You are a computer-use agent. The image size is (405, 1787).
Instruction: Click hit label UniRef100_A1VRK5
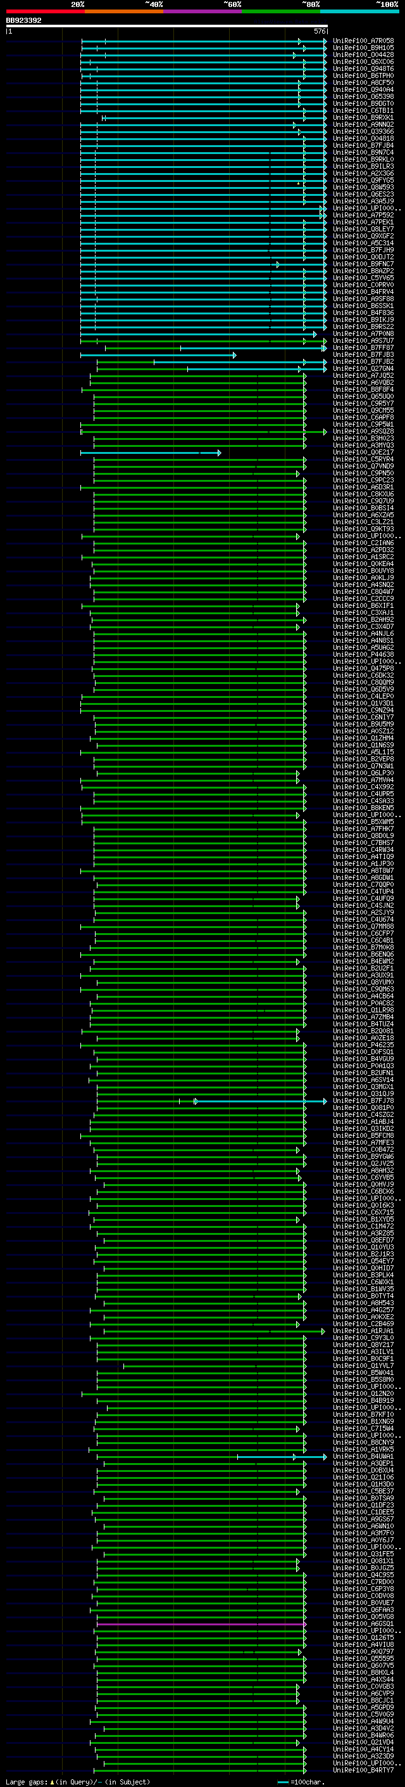click(363, 1449)
